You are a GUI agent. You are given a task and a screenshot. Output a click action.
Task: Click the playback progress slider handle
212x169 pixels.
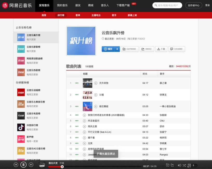click(x=62, y=167)
